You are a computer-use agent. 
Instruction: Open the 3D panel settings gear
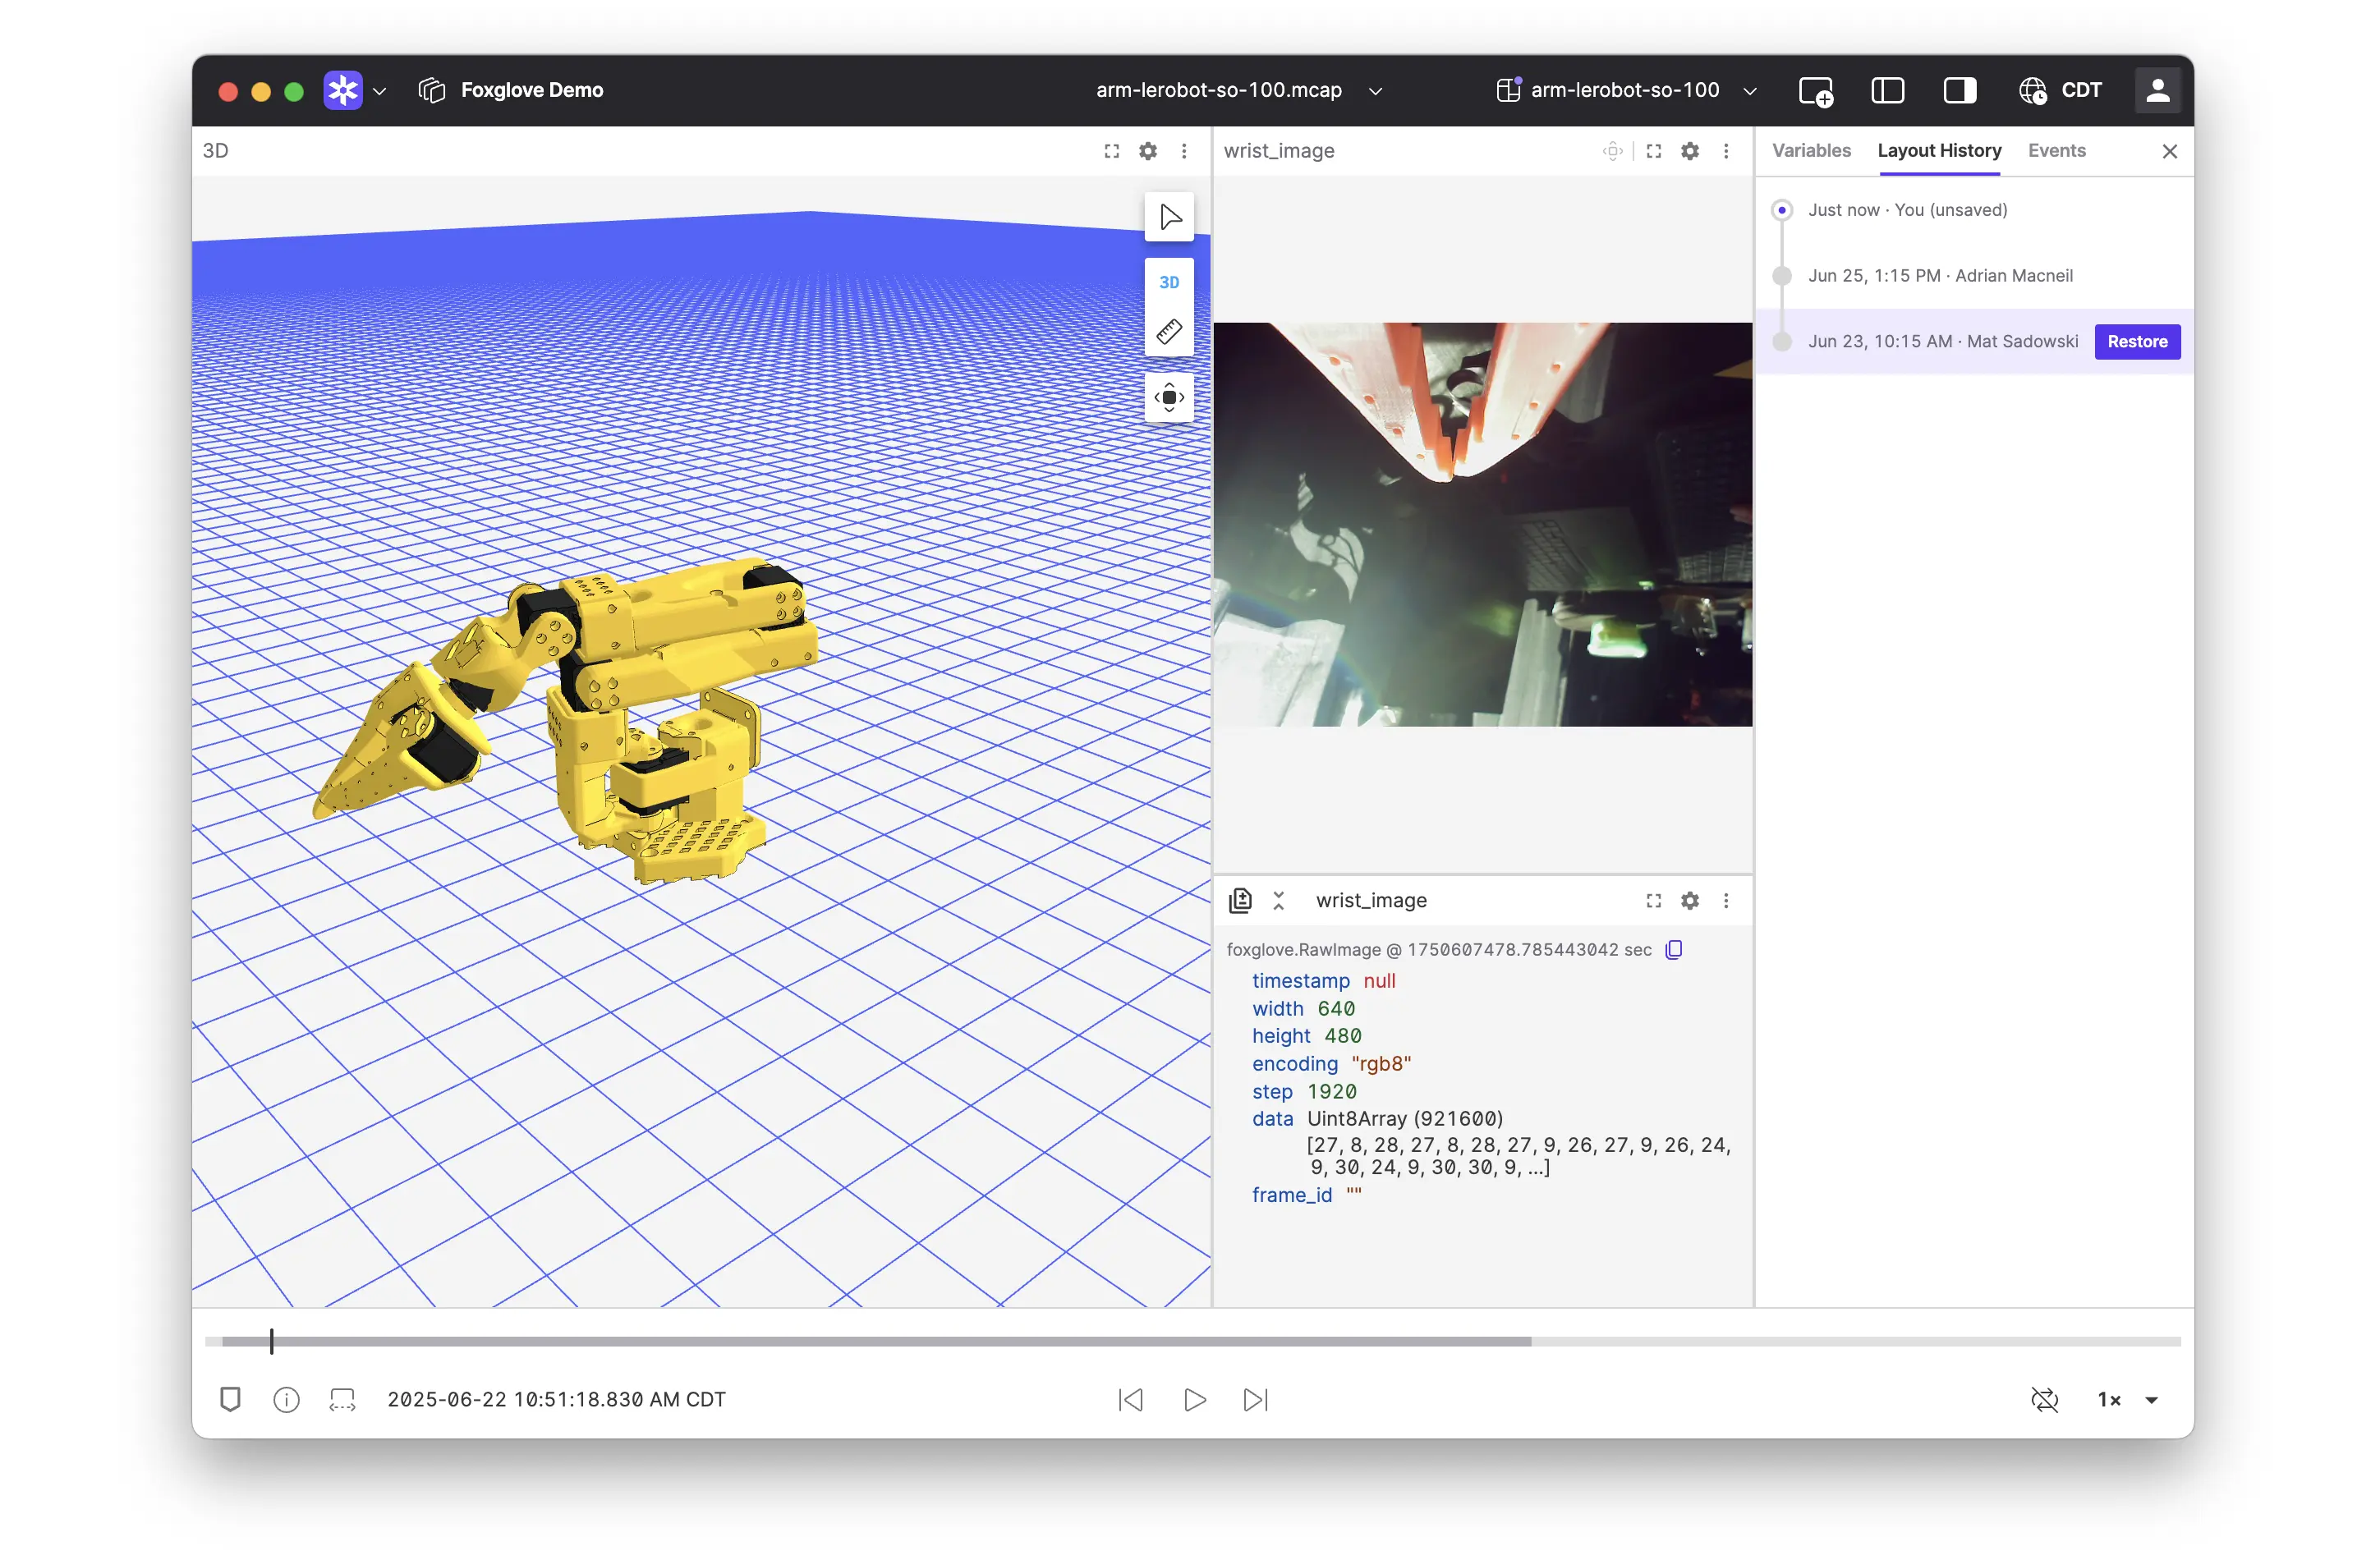(x=1148, y=151)
